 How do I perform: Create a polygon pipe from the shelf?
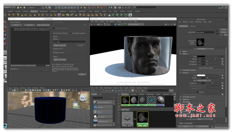[39, 15]
